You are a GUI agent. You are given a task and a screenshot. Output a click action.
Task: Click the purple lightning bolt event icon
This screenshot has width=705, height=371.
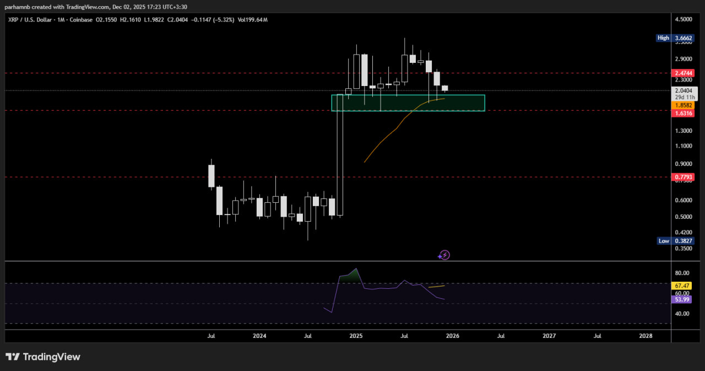point(444,255)
